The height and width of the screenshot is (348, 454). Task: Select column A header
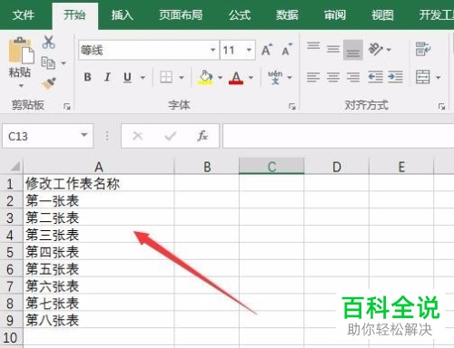point(99,167)
